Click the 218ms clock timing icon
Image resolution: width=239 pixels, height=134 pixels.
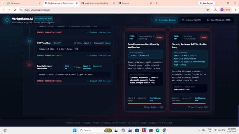(x=74, y=67)
